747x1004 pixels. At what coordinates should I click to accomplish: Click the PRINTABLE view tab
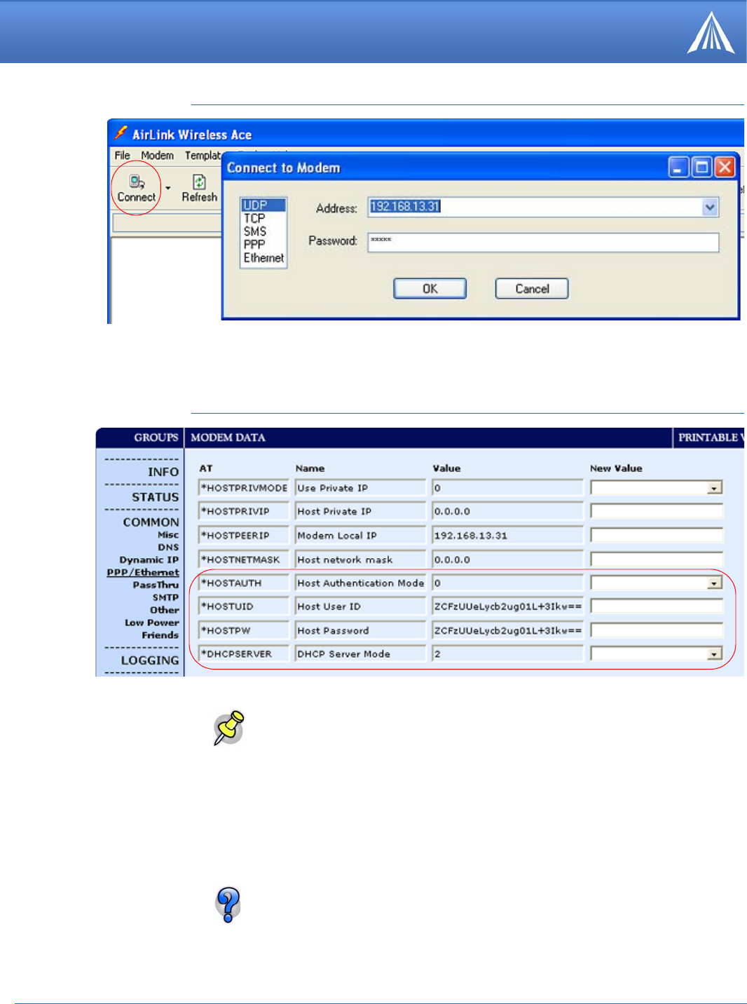709,437
